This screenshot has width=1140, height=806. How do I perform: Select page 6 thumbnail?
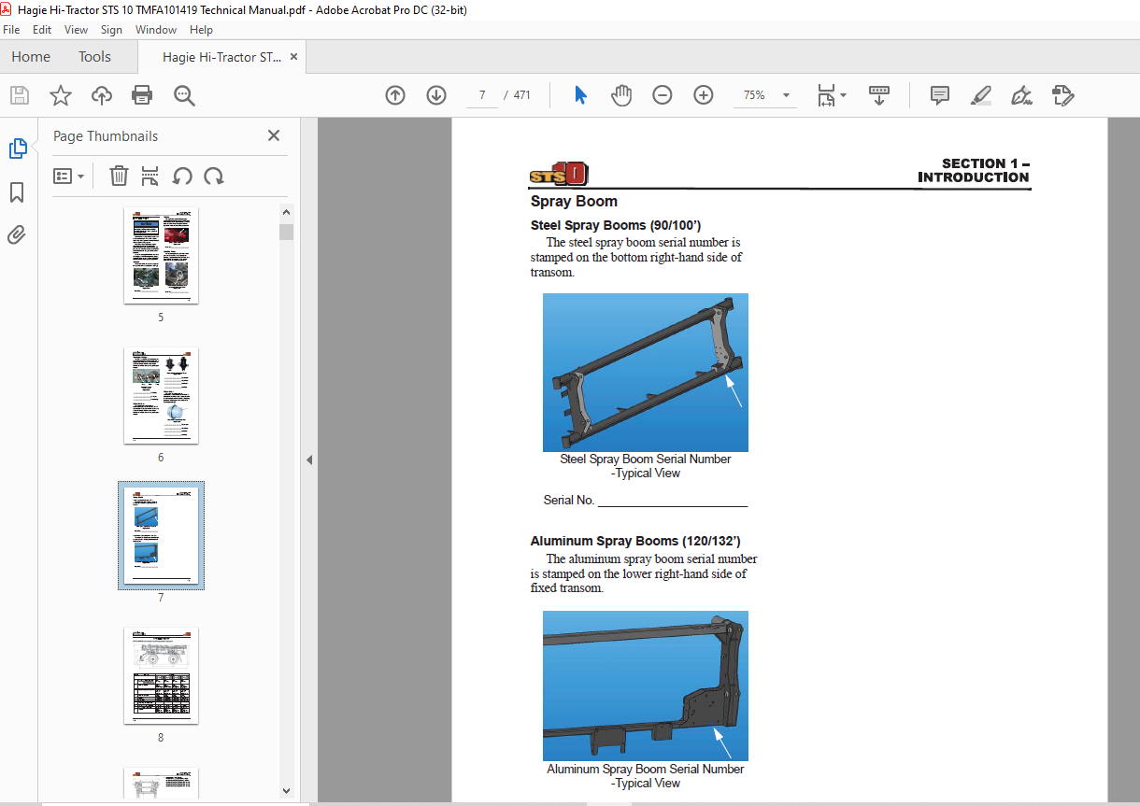[x=161, y=396]
